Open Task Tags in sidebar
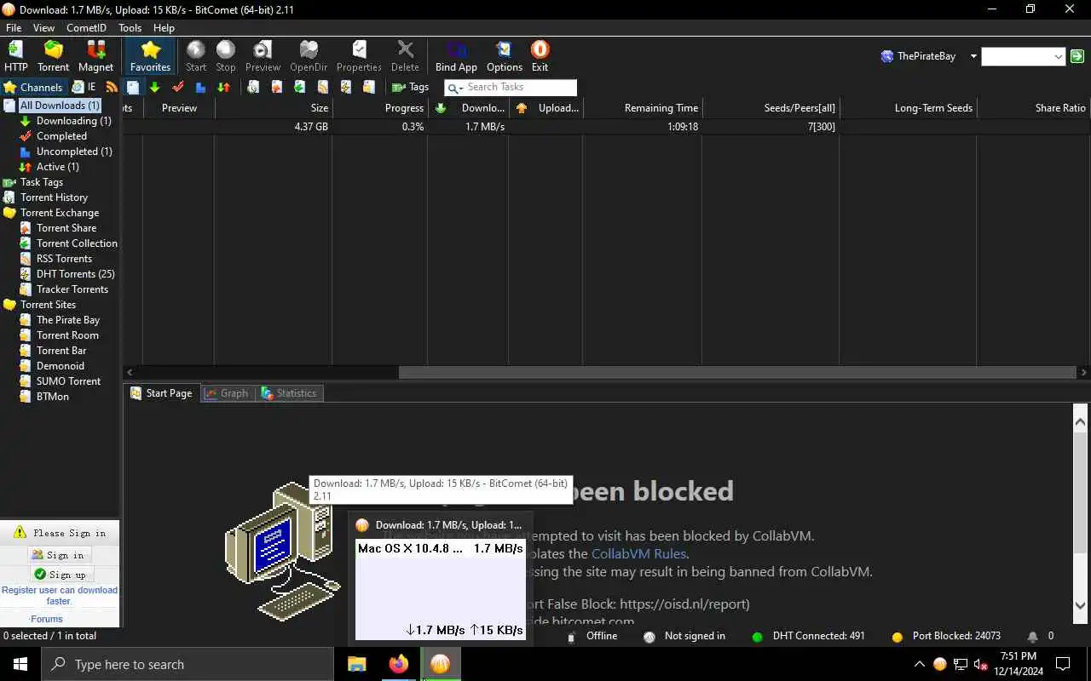 point(41,182)
